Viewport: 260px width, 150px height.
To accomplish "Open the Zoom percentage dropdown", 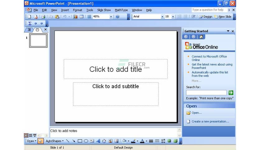I will 111,17.
